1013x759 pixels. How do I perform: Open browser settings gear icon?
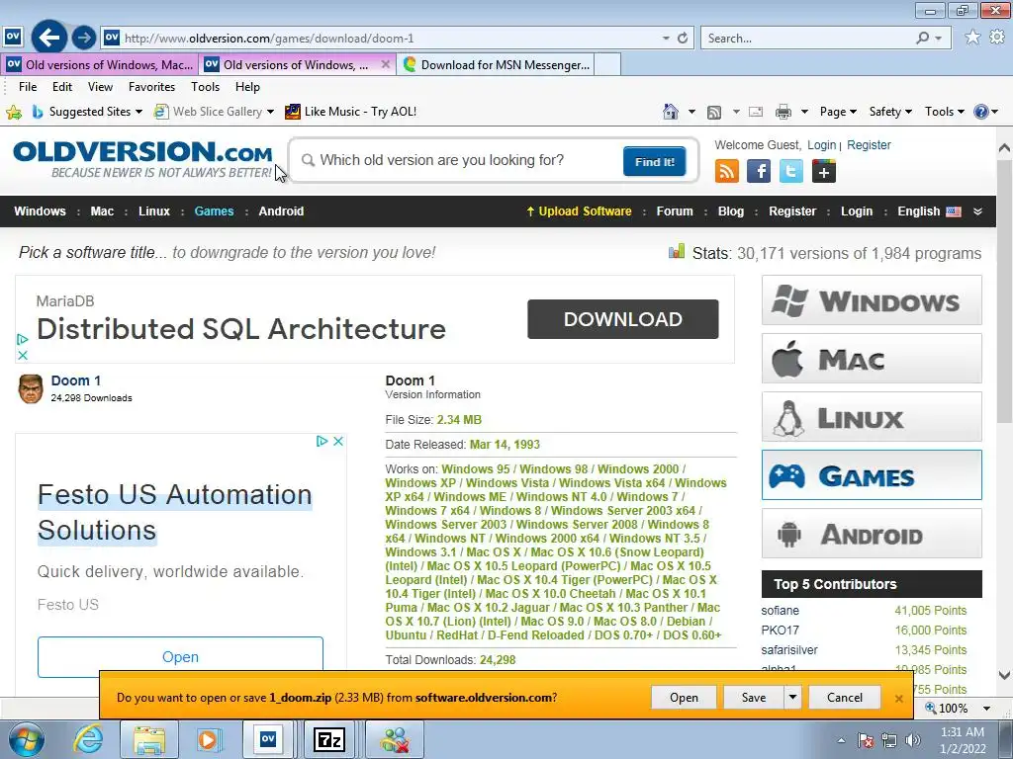coord(997,38)
